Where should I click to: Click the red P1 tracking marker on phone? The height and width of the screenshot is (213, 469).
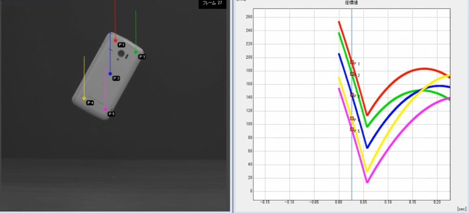[x=115, y=41]
